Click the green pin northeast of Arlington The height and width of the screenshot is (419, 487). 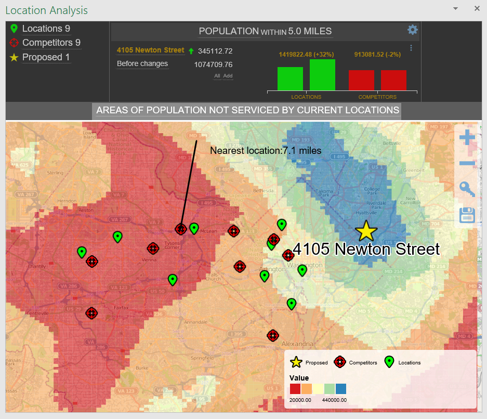(282, 225)
